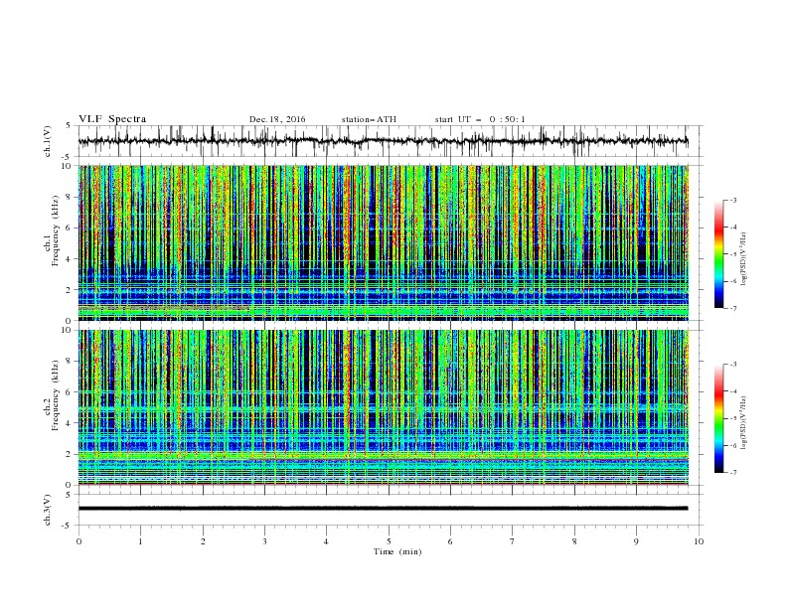This screenshot has width=787, height=608.
Task: Click the "ch.3(V)" axis label
Action: [48, 510]
